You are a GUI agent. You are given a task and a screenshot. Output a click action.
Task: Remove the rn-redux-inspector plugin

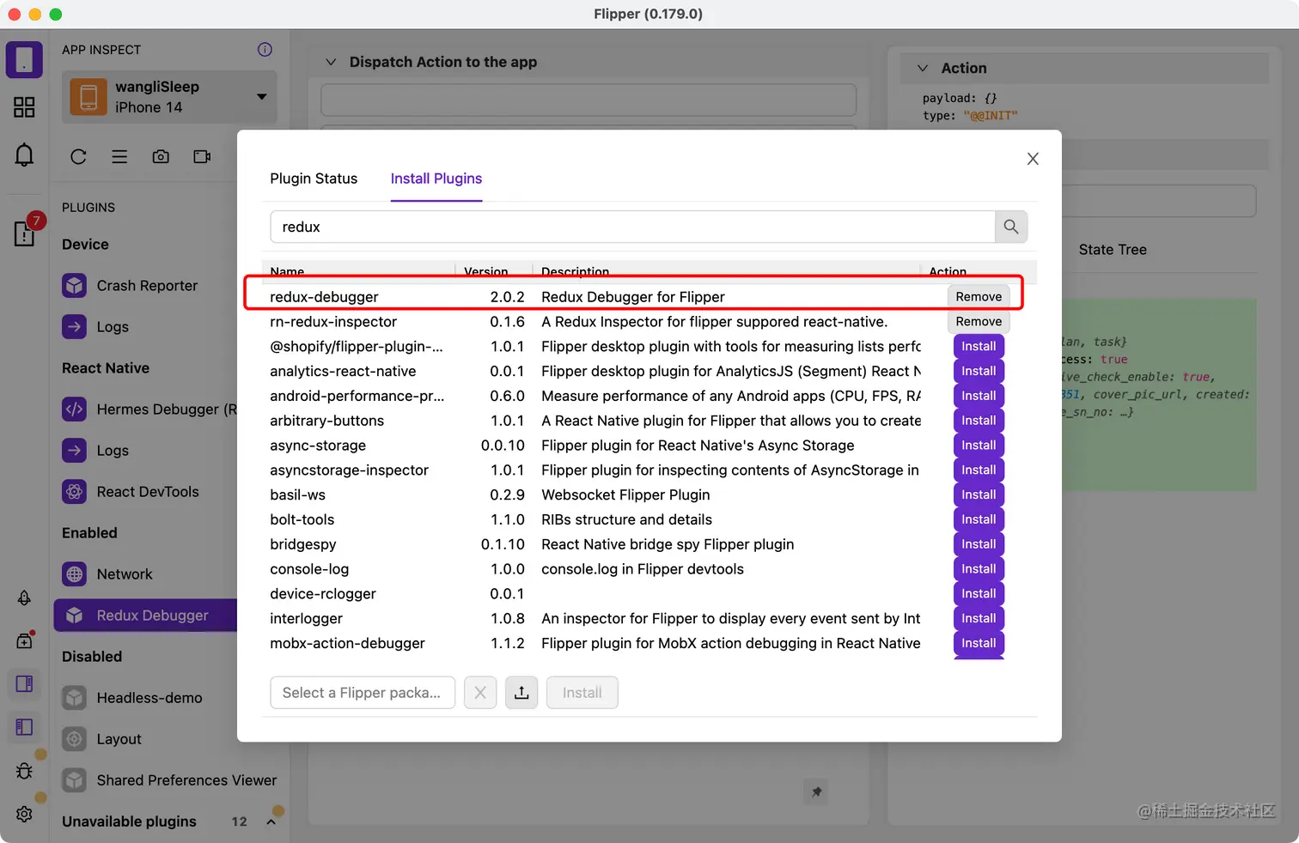click(979, 321)
